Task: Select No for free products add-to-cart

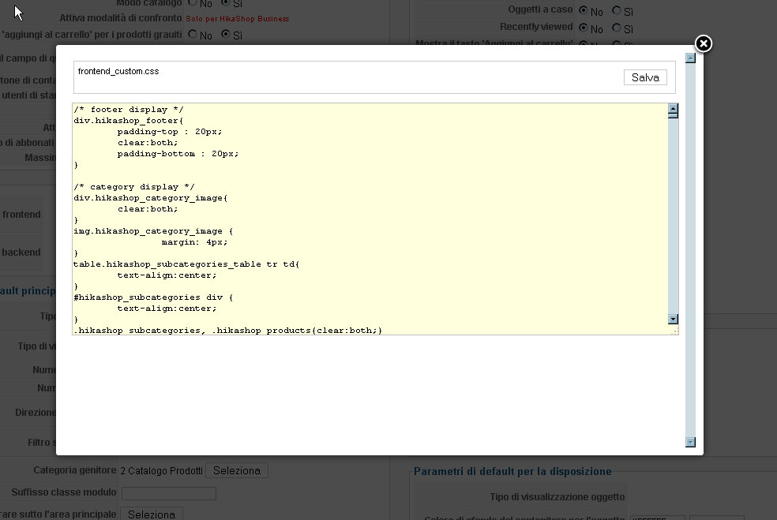Action: pos(192,34)
